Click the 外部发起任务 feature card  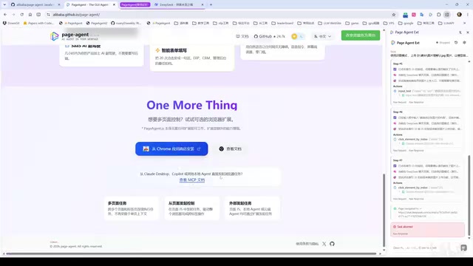pyautogui.click(x=252, y=208)
